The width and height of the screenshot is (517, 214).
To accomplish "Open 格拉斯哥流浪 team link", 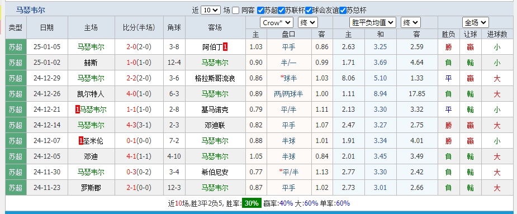I will 215,78.
